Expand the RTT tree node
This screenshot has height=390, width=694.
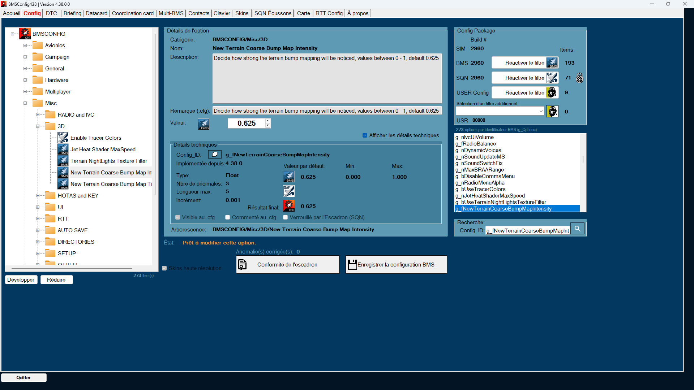point(38,219)
